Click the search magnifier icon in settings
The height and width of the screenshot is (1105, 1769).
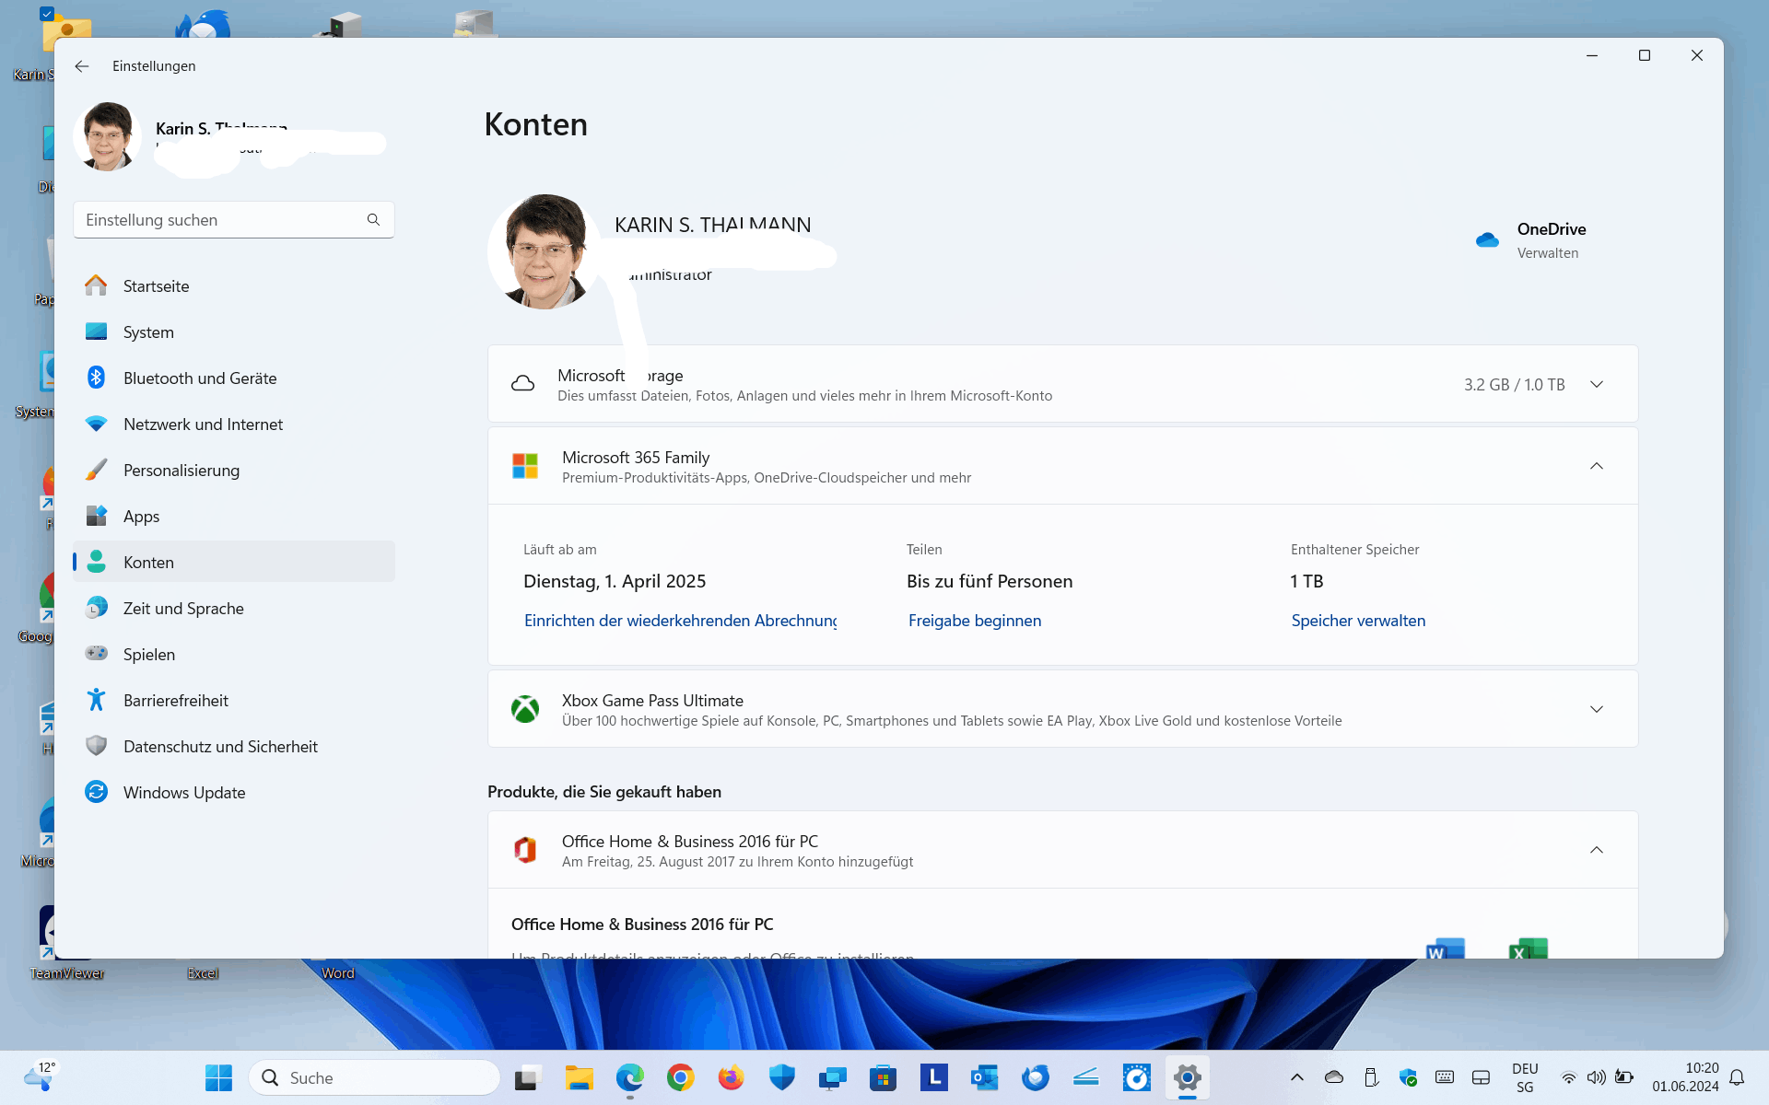(x=373, y=220)
